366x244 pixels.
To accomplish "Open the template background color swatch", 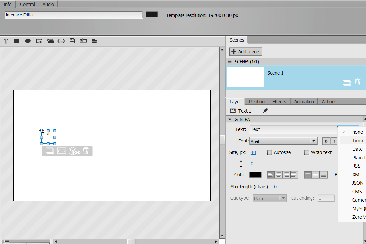I will tap(152, 15).
